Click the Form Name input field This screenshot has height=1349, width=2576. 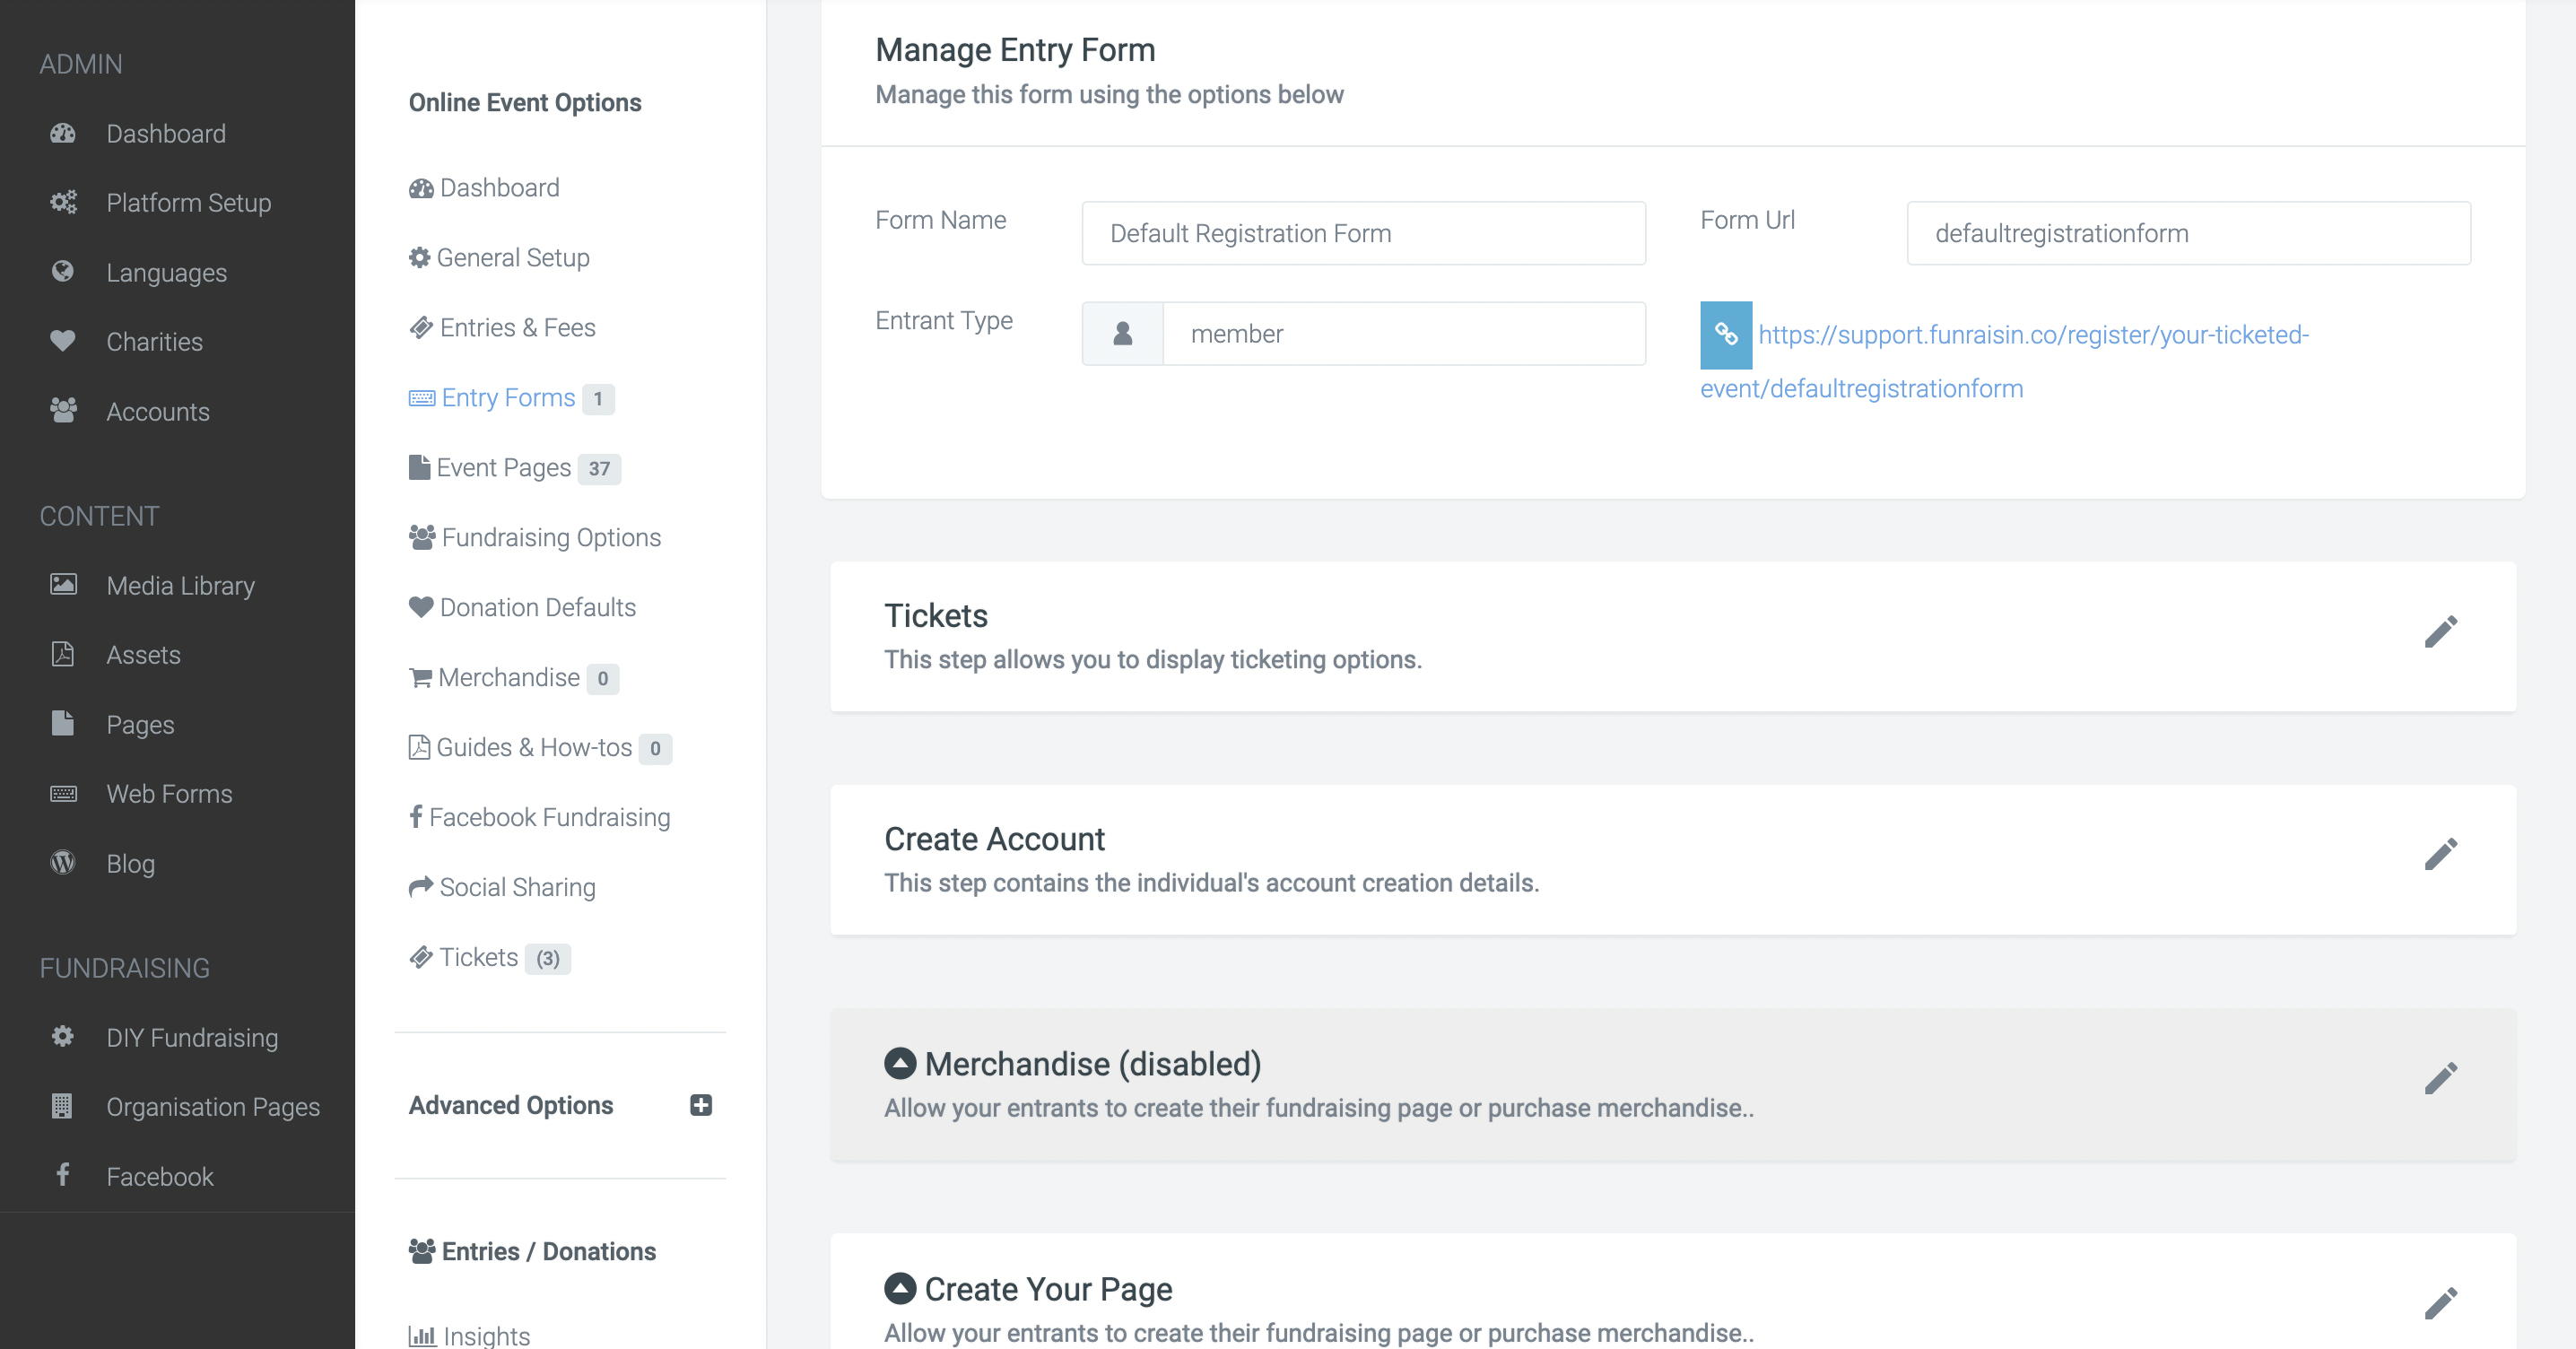click(1364, 233)
